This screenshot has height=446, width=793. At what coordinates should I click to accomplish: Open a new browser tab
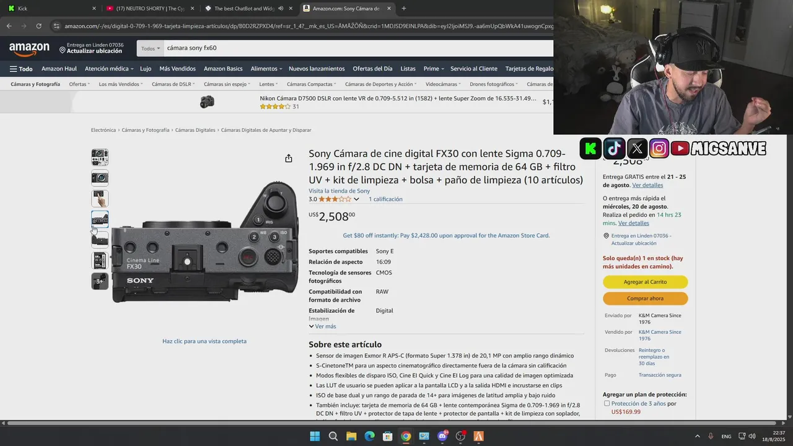404,9
